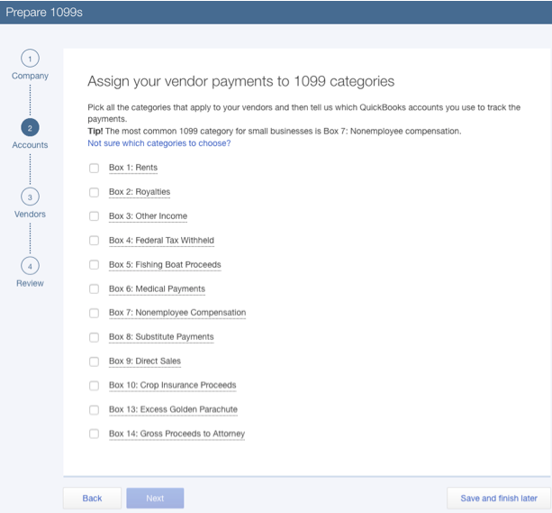Check the Box 1: Rents checkbox
This screenshot has width=552, height=513.
[x=95, y=168]
